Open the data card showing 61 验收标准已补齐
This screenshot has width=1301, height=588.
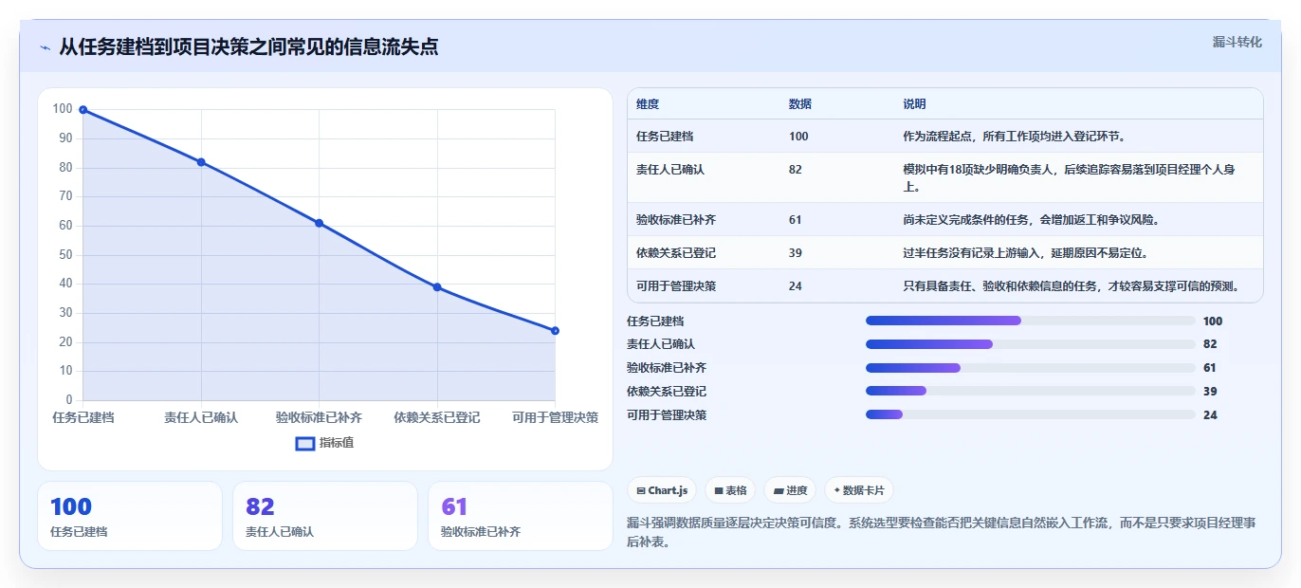[x=521, y=516]
